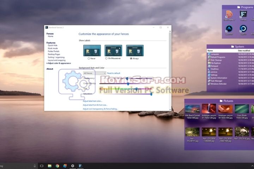Open Settings gear on the taskbar
This screenshot has height=169, width=254.
click(73, 166)
